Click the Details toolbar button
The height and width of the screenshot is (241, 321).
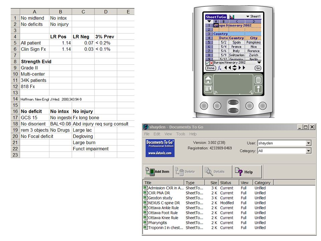(x=217, y=171)
